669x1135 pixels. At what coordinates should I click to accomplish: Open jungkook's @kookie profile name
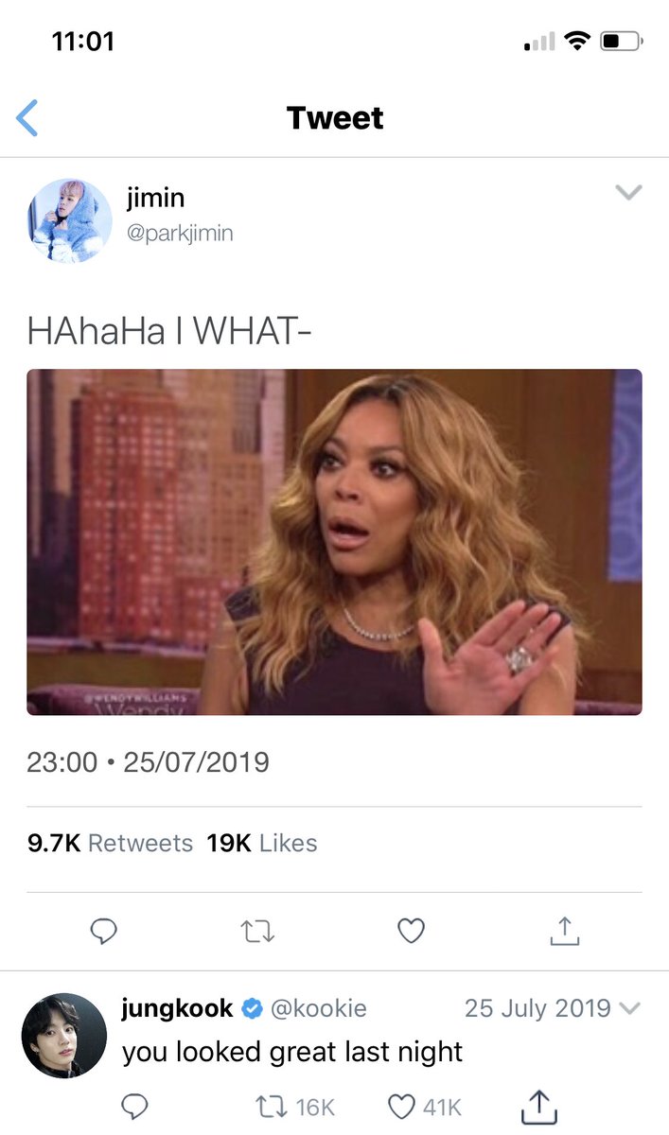pyautogui.click(x=319, y=1009)
